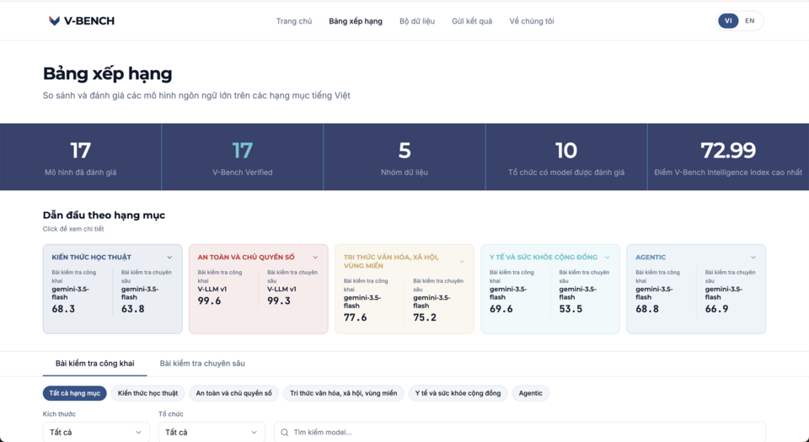Click the 68.3 score in Kiến thức học thuật
This screenshot has height=442, width=809.
pos(63,309)
